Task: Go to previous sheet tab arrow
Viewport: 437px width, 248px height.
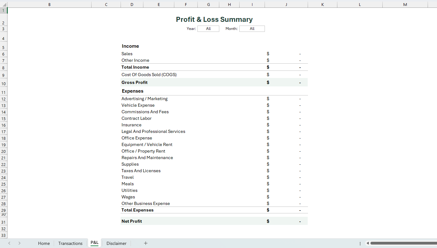Action: coord(9,243)
